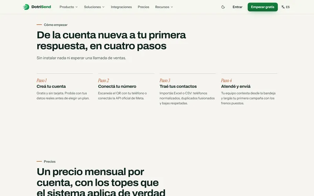The image size is (314, 196).
Task: Click the 'Paso 1' label
Action: (42, 80)
